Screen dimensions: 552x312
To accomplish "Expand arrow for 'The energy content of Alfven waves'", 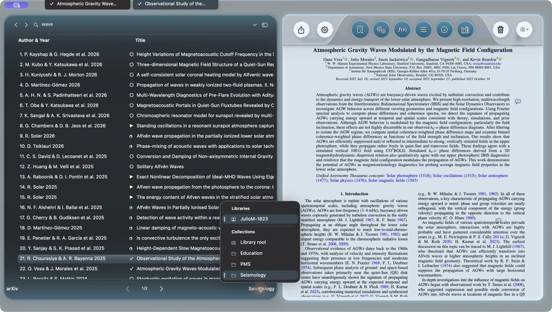I will click(131, 197).
